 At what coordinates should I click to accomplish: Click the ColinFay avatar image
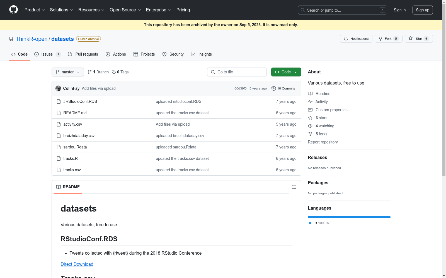[58, 88]
